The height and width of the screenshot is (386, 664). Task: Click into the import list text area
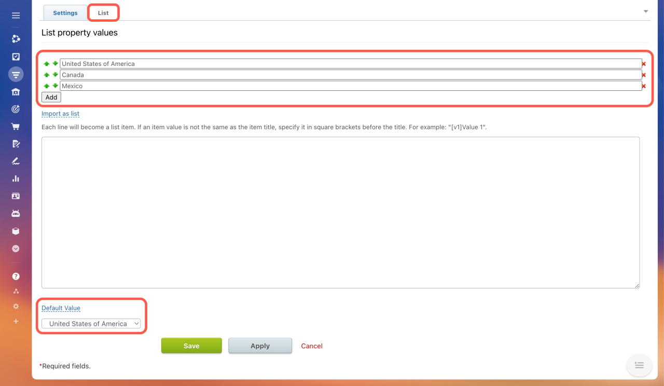(340, 212)
